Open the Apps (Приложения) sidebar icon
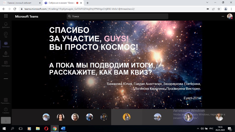 [x=6, y=101]
